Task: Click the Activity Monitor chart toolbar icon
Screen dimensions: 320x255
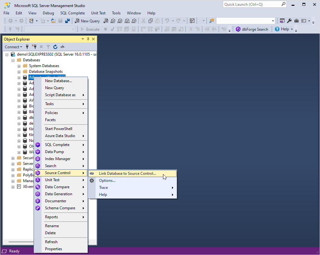Action: point(192,21)
